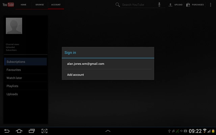
Task: Focus the Search YouTube field
Action: (138, 5)
